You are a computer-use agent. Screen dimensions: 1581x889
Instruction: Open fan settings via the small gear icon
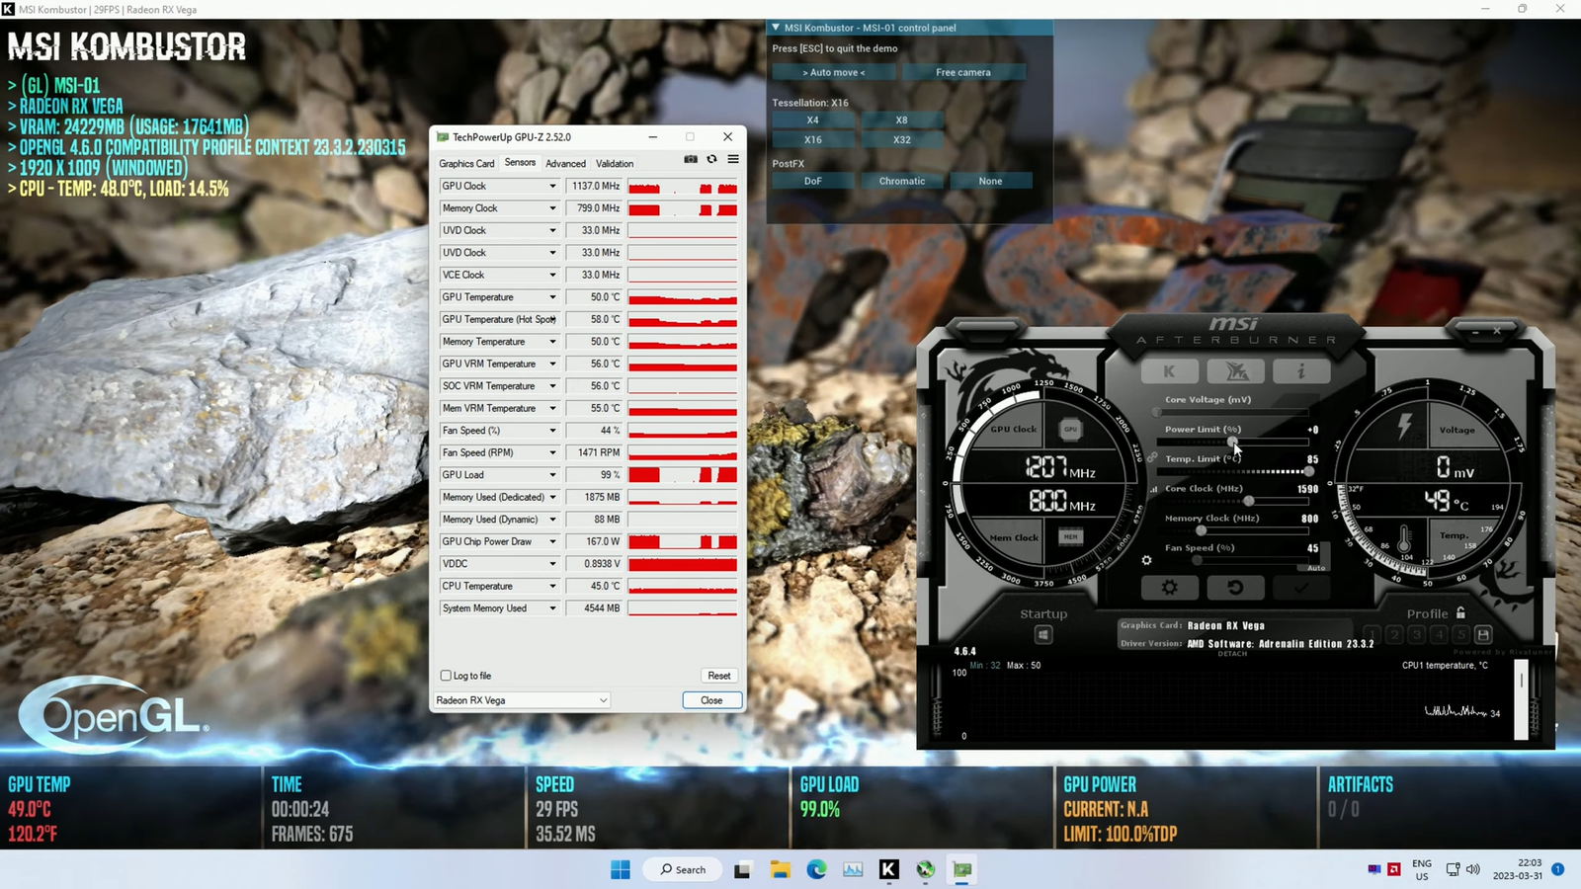[1146, 560]
